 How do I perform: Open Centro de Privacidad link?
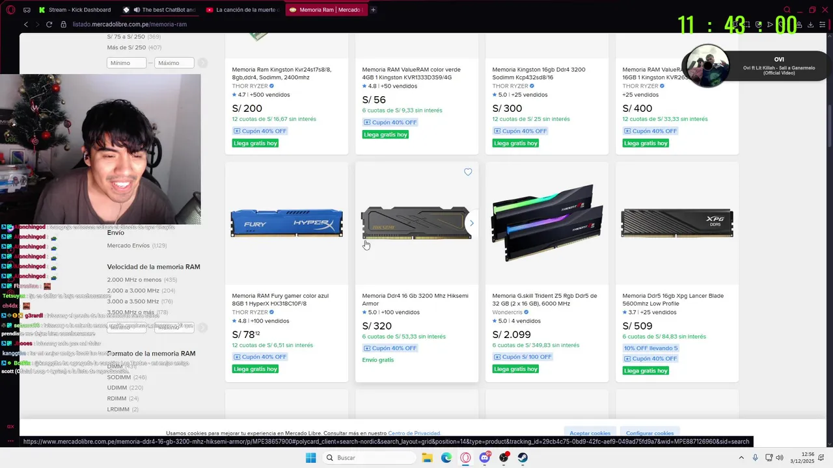pos(414,433)
